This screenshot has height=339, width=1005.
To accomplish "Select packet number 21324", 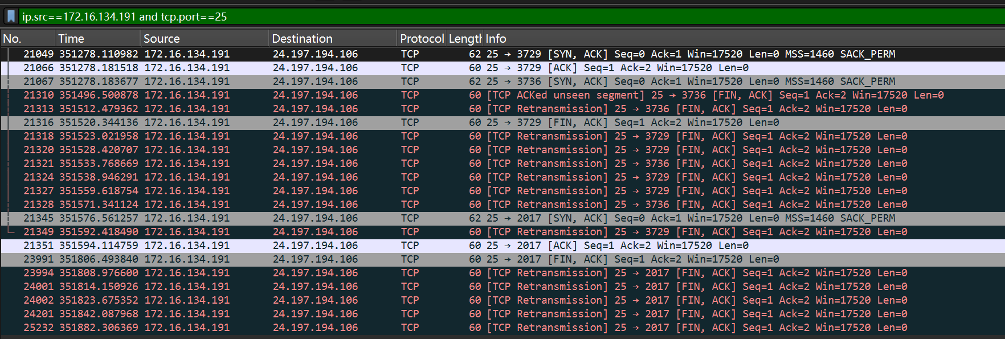I will click(502, 177).
